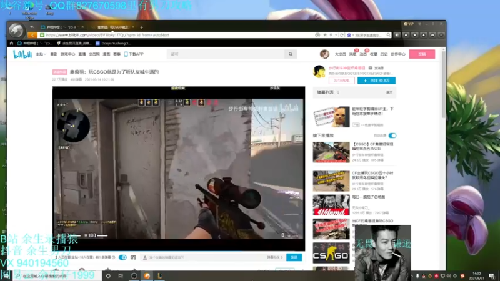Open the 漫画 menu item
The height and width of the screenshot is (281, 500).
point(106,54)
